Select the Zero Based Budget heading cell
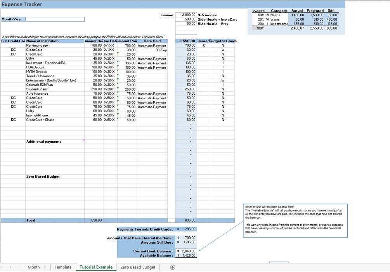This screenshot has width=390, height=272. (55, 177)
